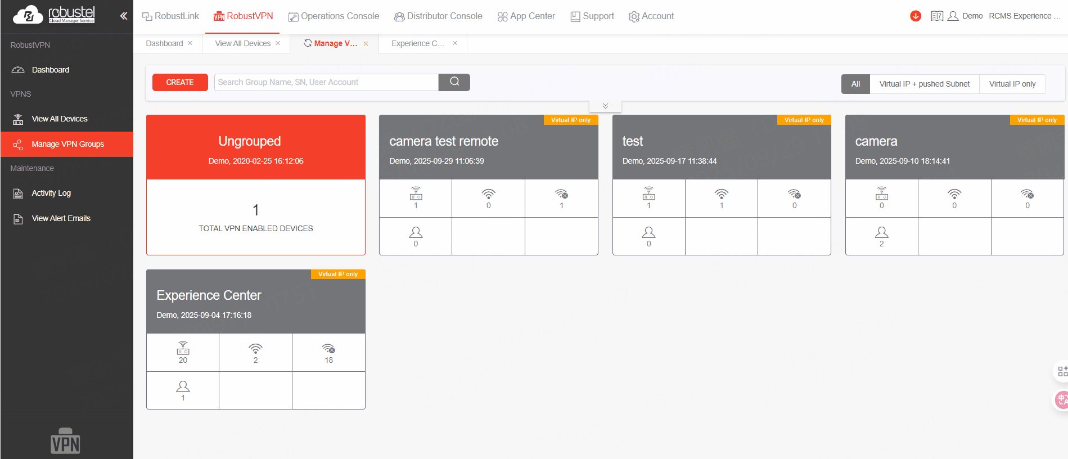Select the 'Virtual IP only' filter
This screenshot has width=1068, height=459.
[1012, 84]
